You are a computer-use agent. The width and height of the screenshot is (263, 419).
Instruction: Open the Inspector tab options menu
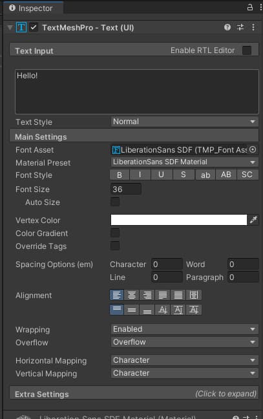260,7
